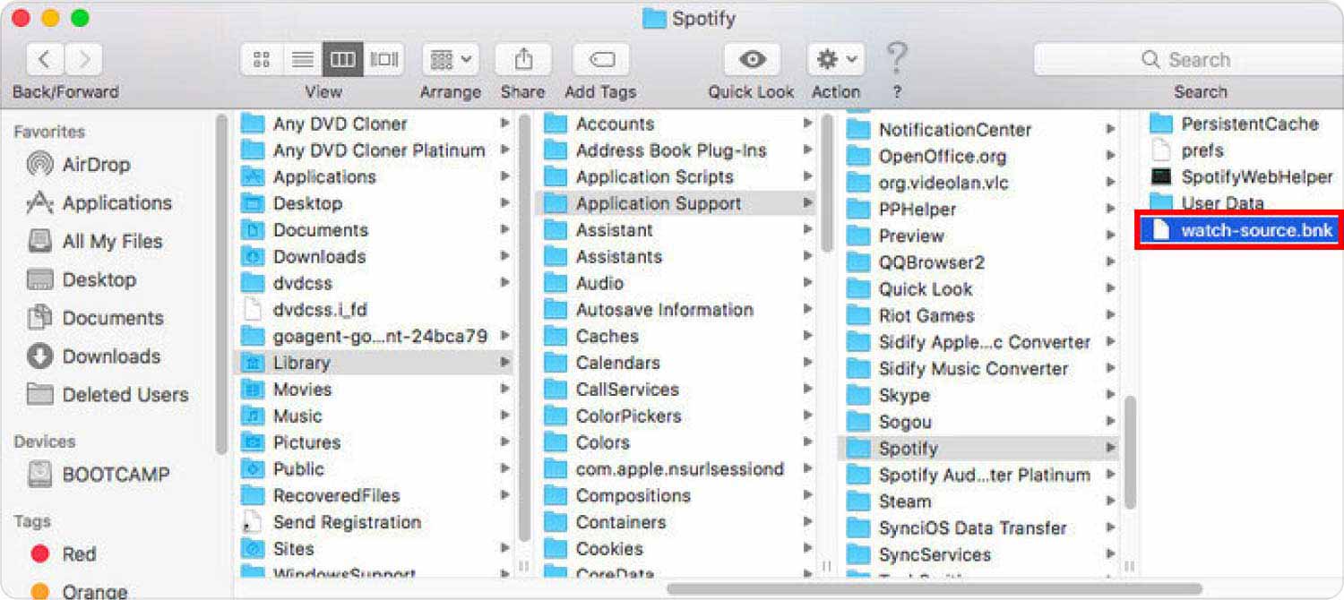This screenshot has height=600, width=1344.
Task: Switch to list view
Action: (x=303, y=60)
